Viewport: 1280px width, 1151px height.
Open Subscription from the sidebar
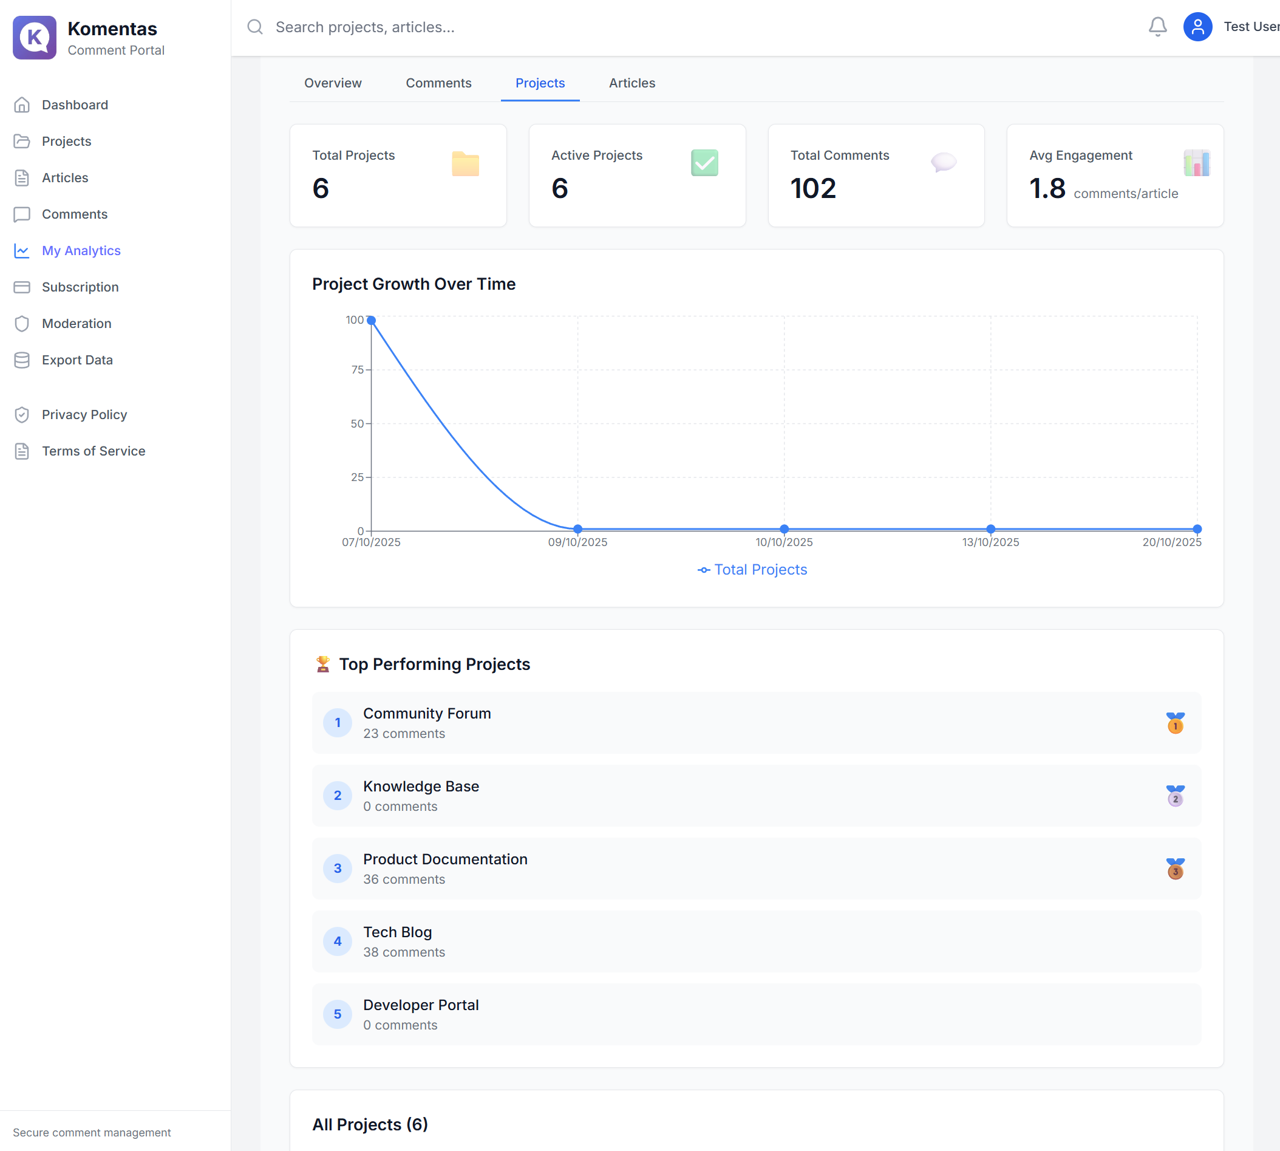tap(80, 287)
